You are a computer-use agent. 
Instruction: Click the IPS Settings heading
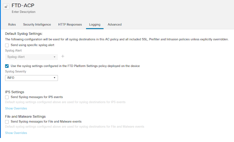[15, 92]
